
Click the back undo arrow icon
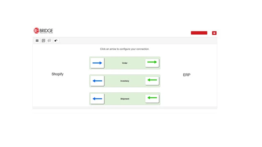coord(56,40)
